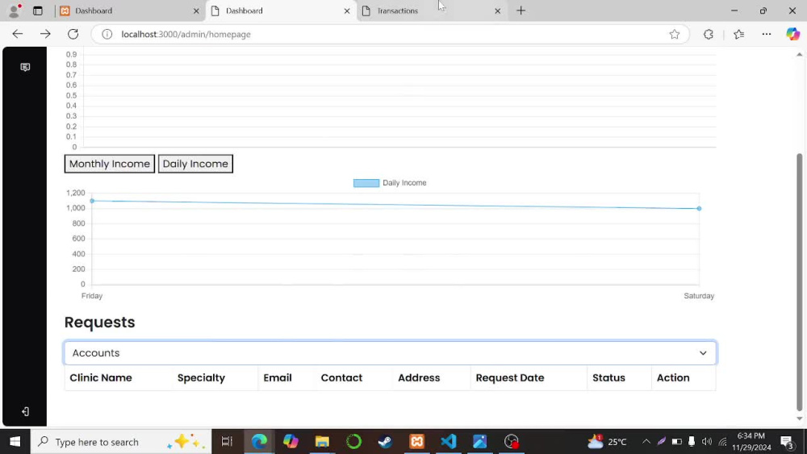The height and width of the screenshot is (454, 807).
Task: Open the favorites list icon
Action: (x=738, y=34)
